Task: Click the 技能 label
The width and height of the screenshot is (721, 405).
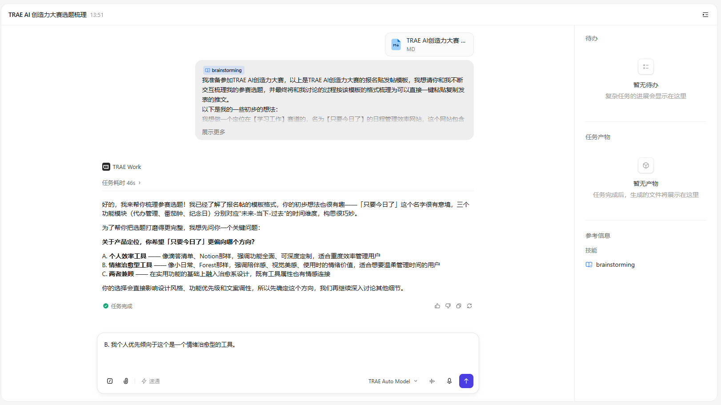Action: click(591, 250)
